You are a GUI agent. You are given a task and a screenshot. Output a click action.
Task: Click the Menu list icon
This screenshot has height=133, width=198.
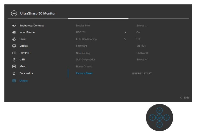[x=14, y=66]
